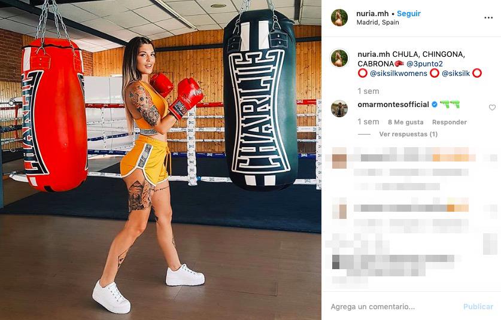Reply to comment via Responder

(x=450, y=122)
